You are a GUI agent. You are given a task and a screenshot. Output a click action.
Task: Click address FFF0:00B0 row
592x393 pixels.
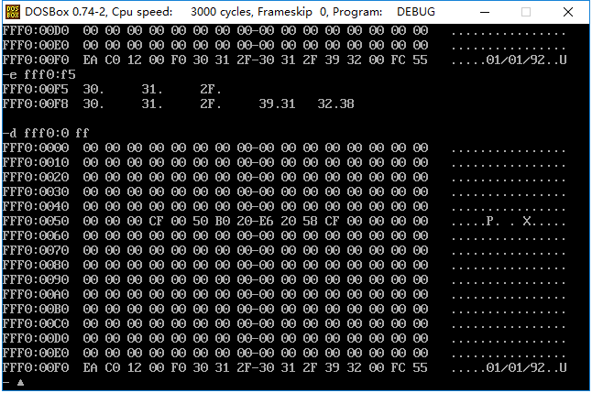(x=36, y=310)
